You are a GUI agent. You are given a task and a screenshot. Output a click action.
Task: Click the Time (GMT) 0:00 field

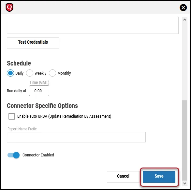coord(39,91)
